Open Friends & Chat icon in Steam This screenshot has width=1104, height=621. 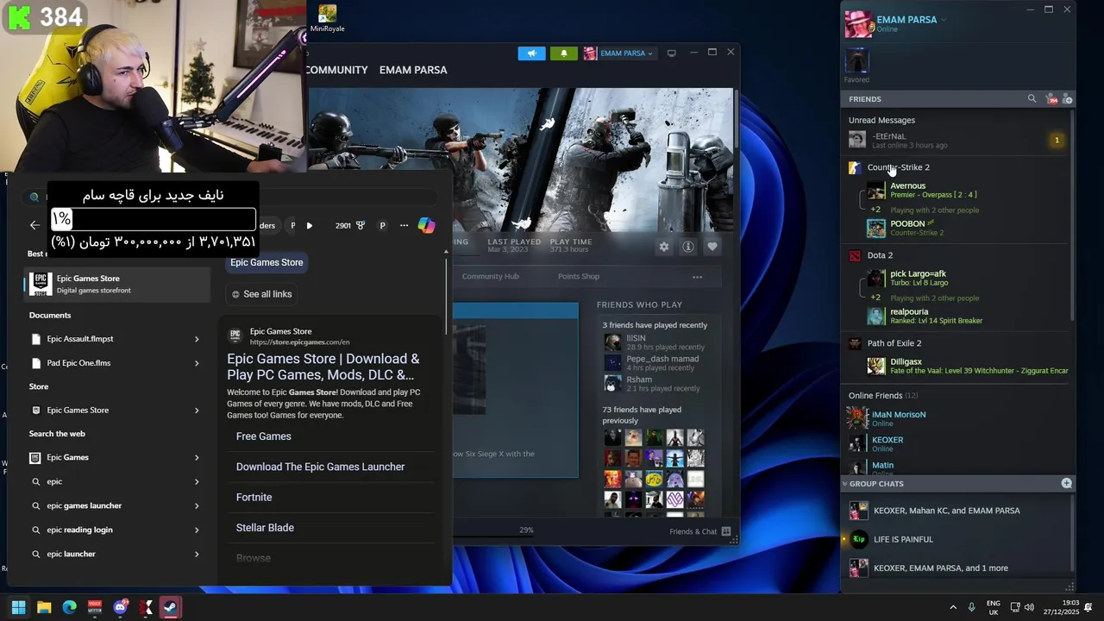point(726,531)
